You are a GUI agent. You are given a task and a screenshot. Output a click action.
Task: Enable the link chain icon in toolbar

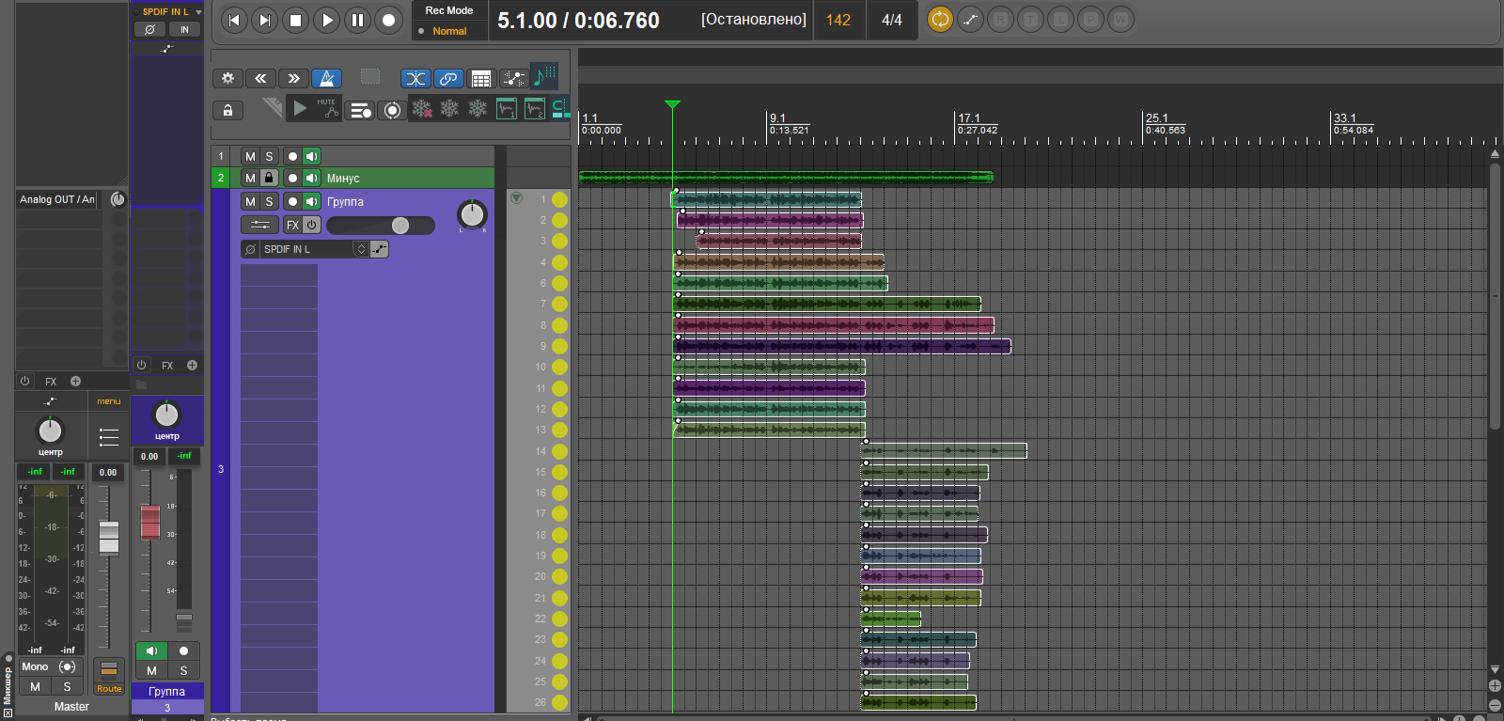click(x=448, y=79)
